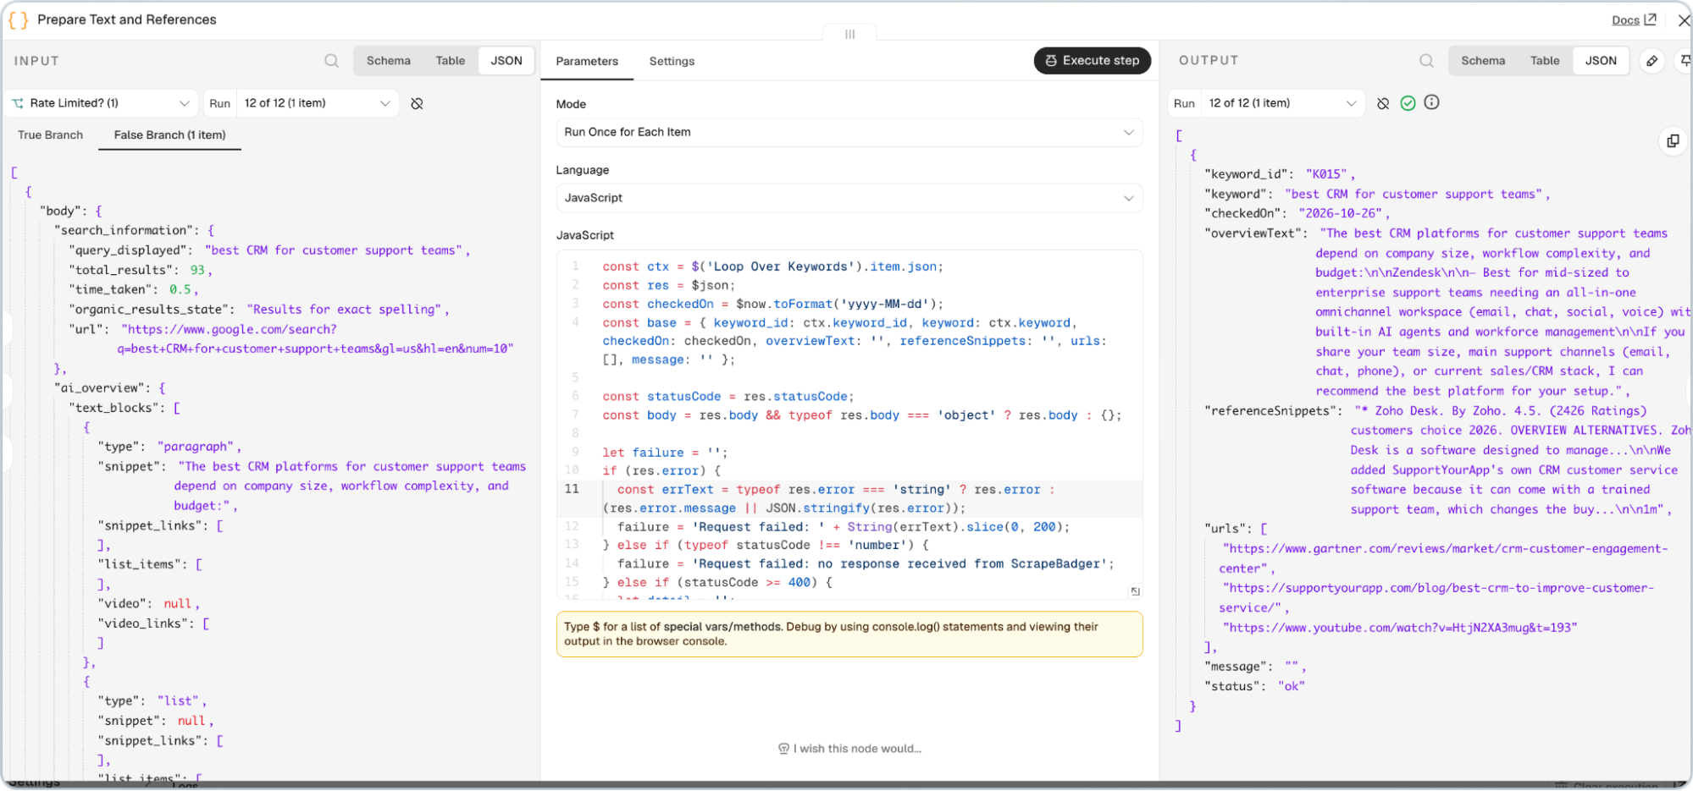Click the unlink runs icon in OUTPUT panel
This screenshot has width=1693, height=791.
[x=1383, y=103]
